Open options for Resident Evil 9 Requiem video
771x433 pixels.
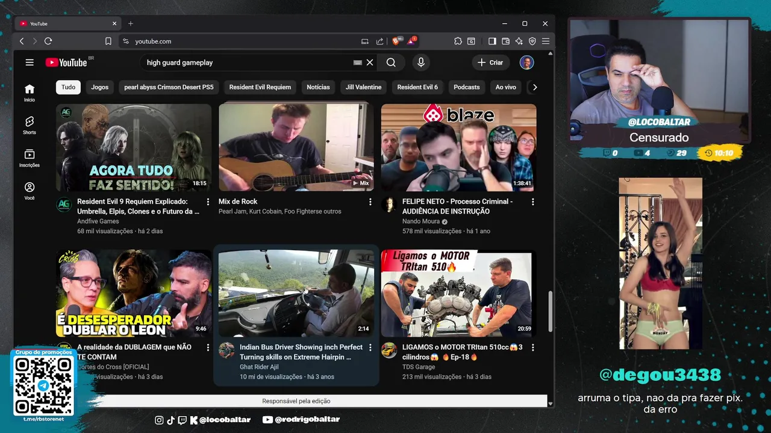pyautogui.click(x=208, y=202)
